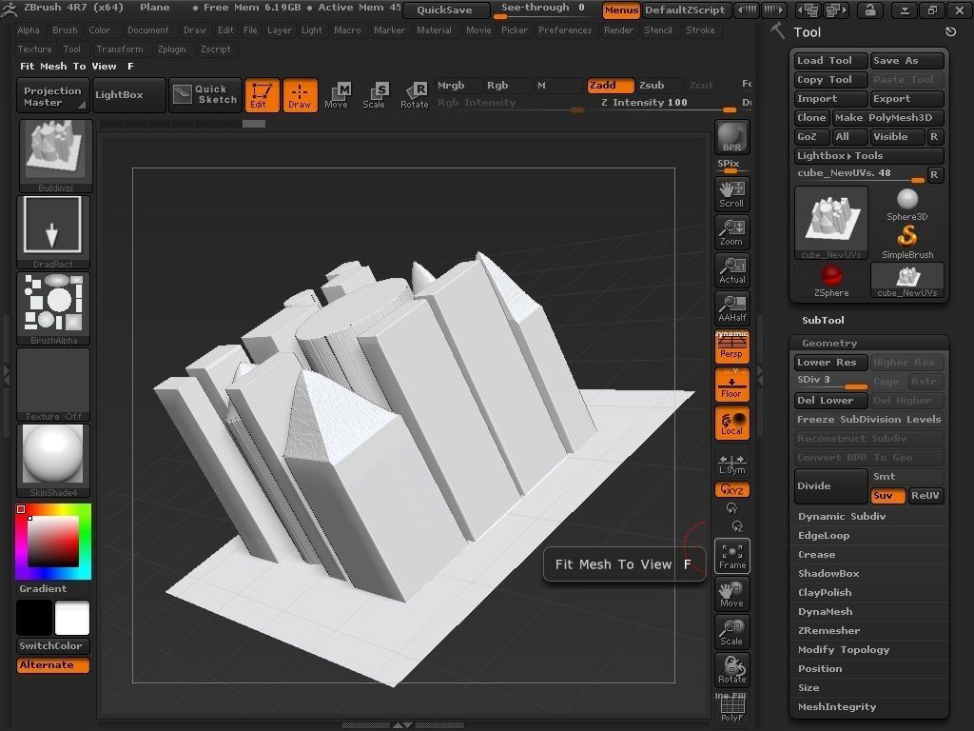The width and height of the screenshot is (974, 731).
Task: Enable Zadd sculpt mode
Action: [x=611, y=85]
